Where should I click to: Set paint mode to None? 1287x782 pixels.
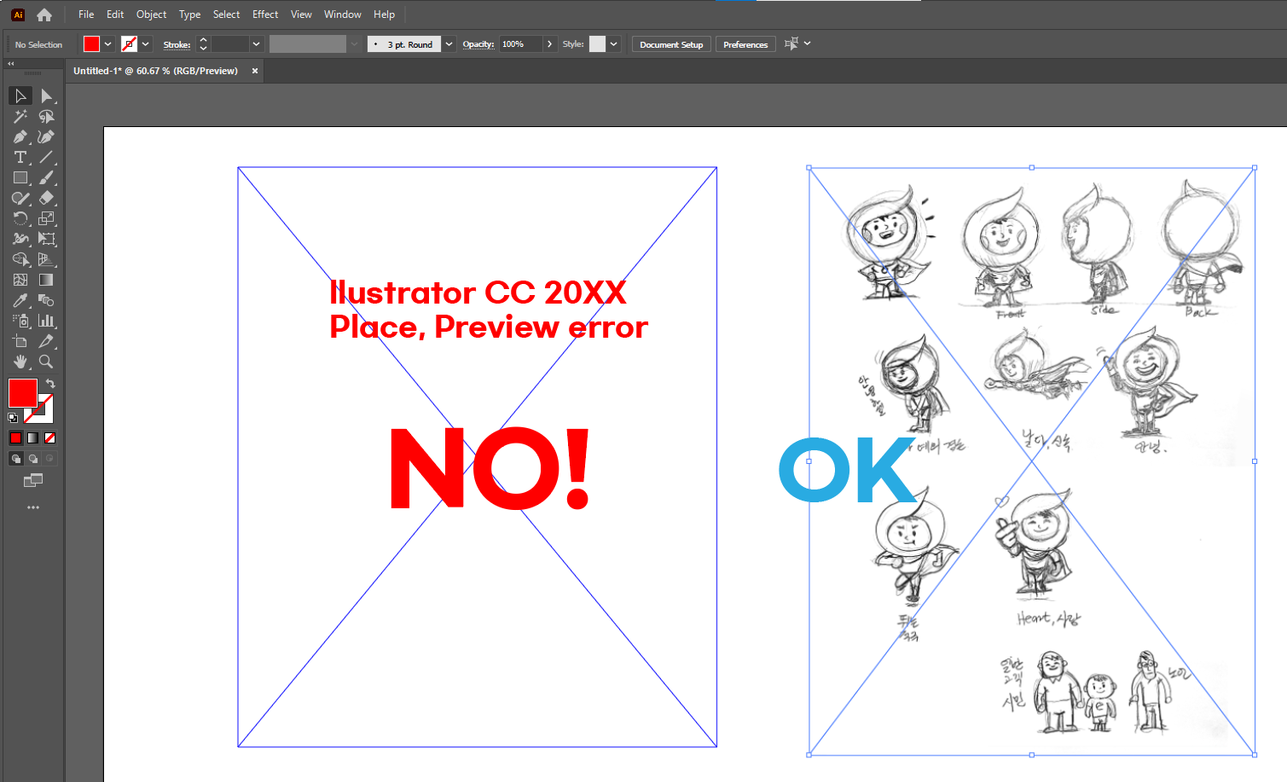(x=49, y=437)
